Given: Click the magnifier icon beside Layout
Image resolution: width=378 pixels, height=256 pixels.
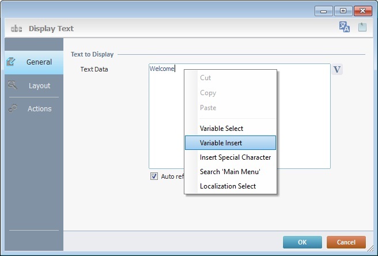Looking at the screenshot, I should pyautogui.click(x=12, y=85).
